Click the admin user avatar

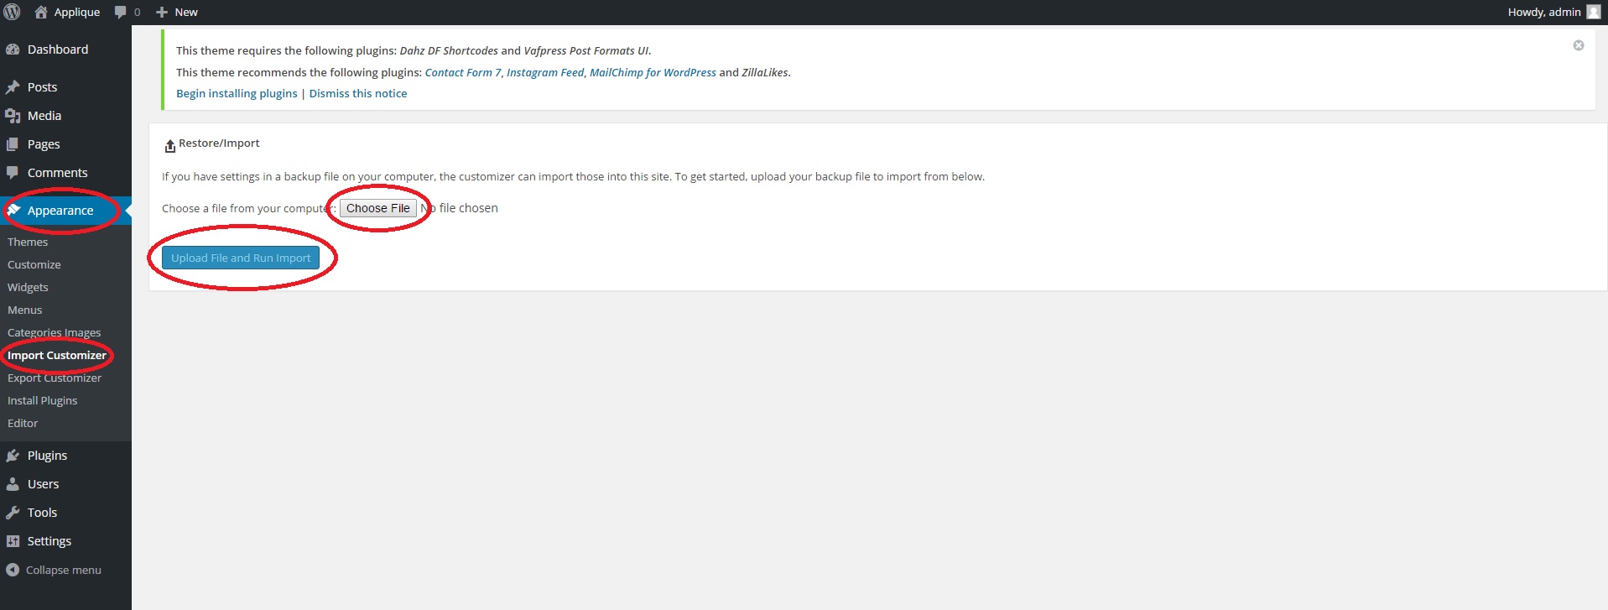tap(1593, 12)
